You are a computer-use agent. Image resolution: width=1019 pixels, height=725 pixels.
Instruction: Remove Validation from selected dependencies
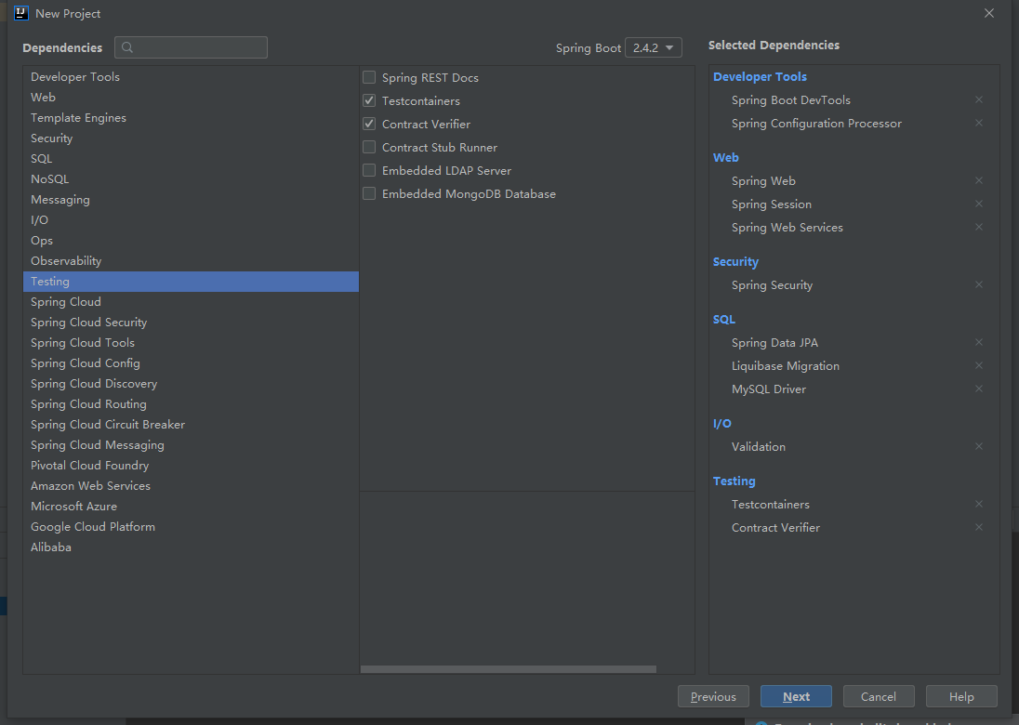tap(979, 446)
